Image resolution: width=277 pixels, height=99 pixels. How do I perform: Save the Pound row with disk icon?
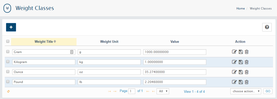pyautogui.click(x=241, y=82)
